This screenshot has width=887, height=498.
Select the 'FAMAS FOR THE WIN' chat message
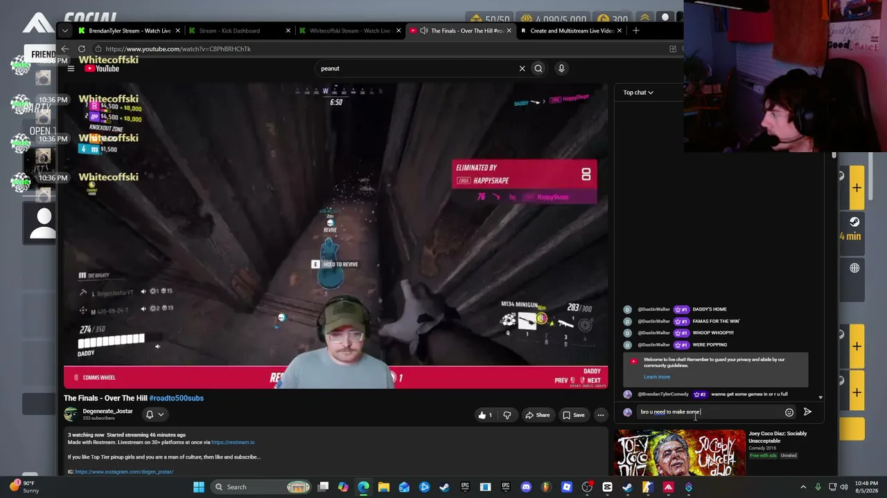[716, 321]
